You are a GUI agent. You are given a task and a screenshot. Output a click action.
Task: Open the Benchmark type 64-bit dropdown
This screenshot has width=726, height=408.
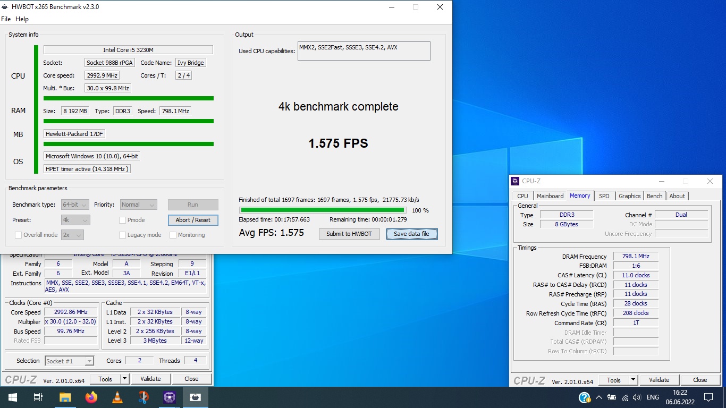click(x=75, y=205)
